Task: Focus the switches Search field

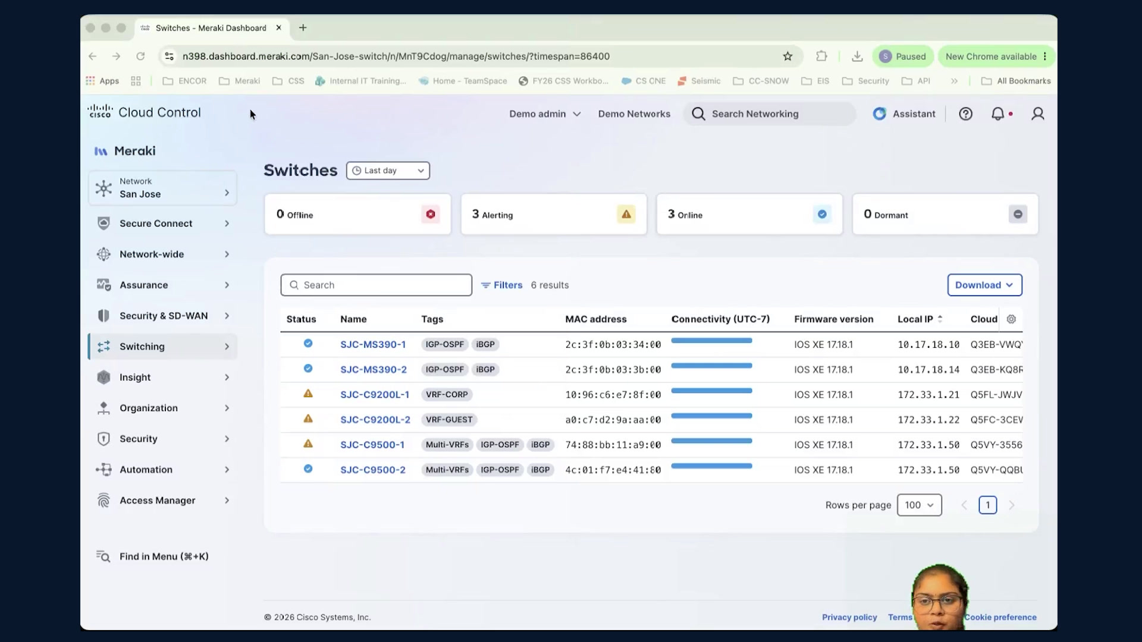Action: (376, 285)
